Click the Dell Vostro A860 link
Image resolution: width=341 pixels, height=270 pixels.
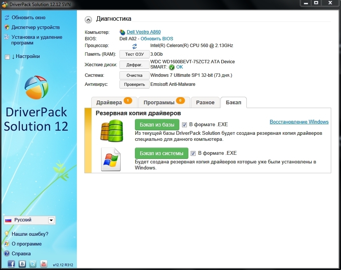click(x=144, y=32)
